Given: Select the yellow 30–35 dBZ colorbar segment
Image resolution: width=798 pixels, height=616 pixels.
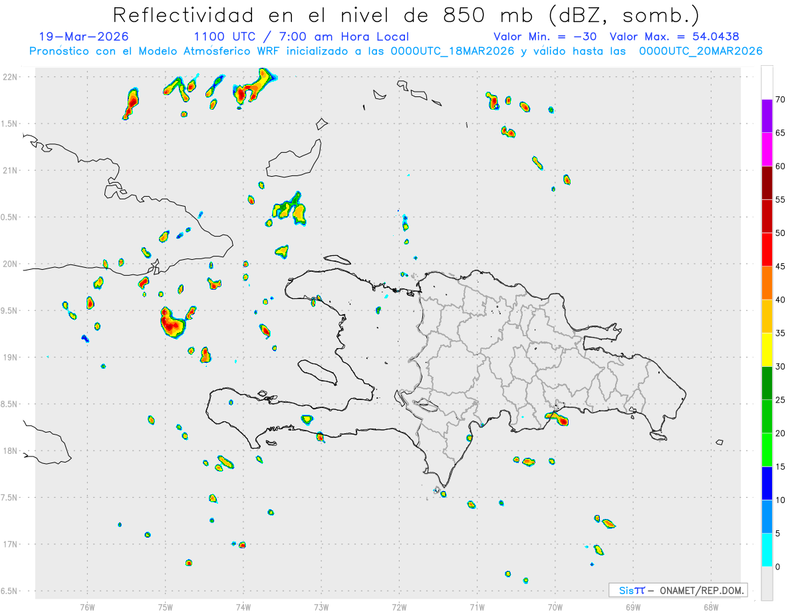Looking at the screenshot, I should tap(767, 350).
